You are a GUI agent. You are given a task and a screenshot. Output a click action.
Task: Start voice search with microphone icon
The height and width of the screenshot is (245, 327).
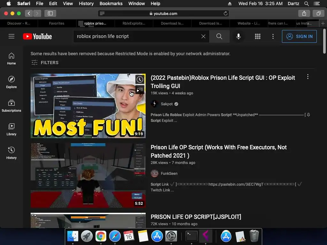(x=238, y=36)
